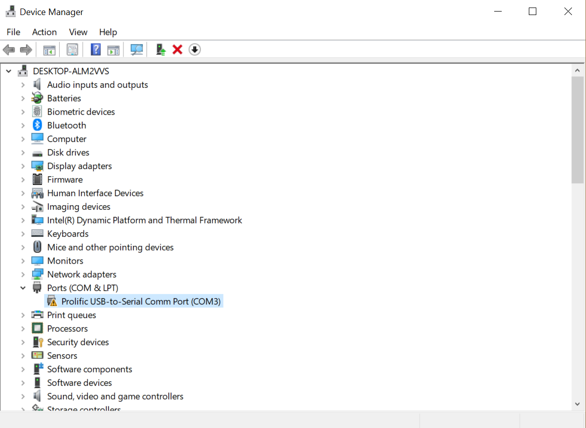Open the File menu

tap(14, 32)
